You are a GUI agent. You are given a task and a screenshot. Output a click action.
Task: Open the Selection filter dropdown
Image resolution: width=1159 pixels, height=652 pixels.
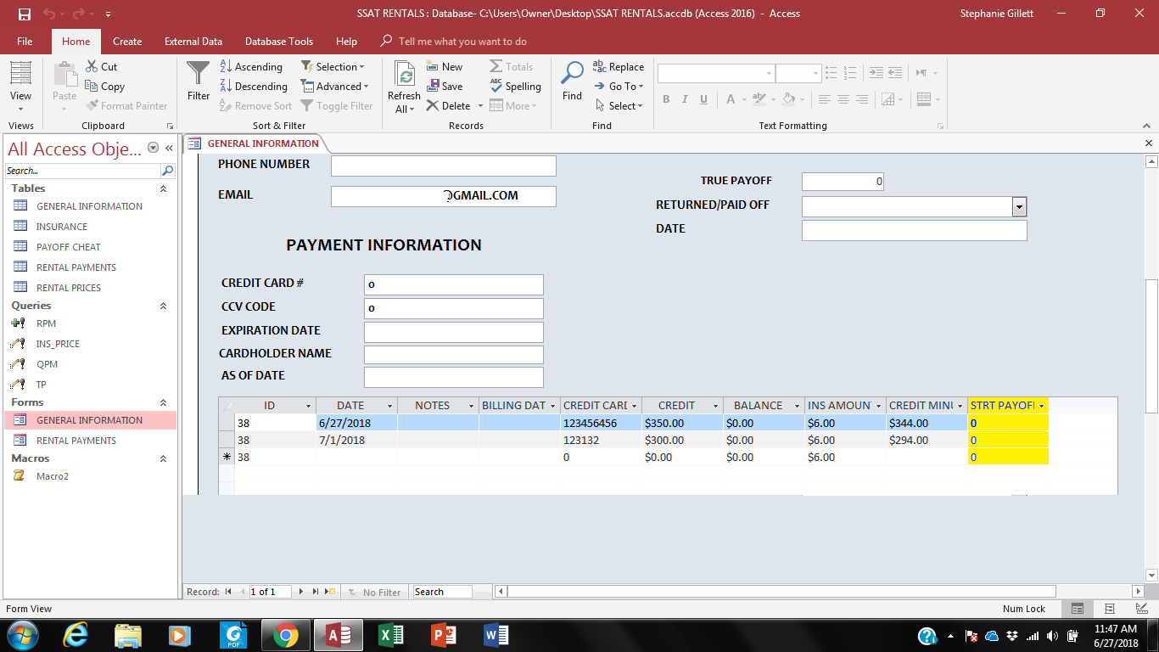click(x=332, y=67)
